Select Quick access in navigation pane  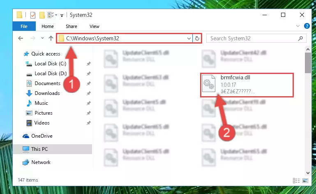tap(46, 54)
